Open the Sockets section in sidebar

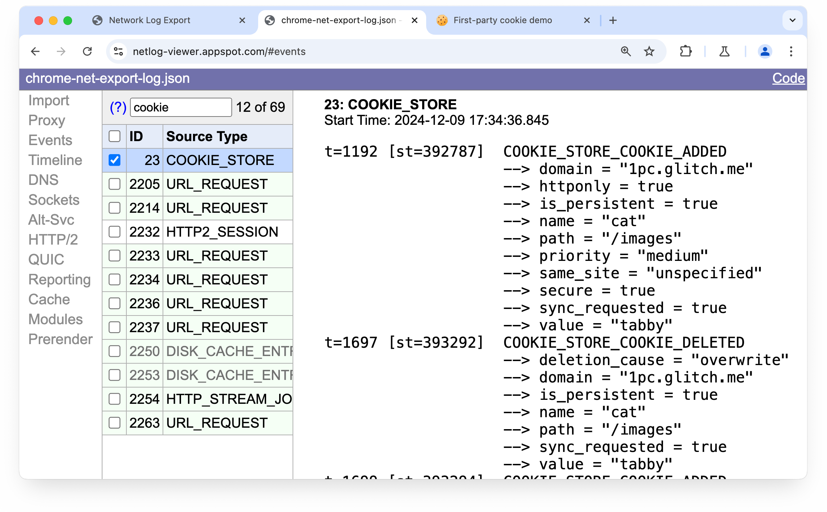(x=53, y=200)
